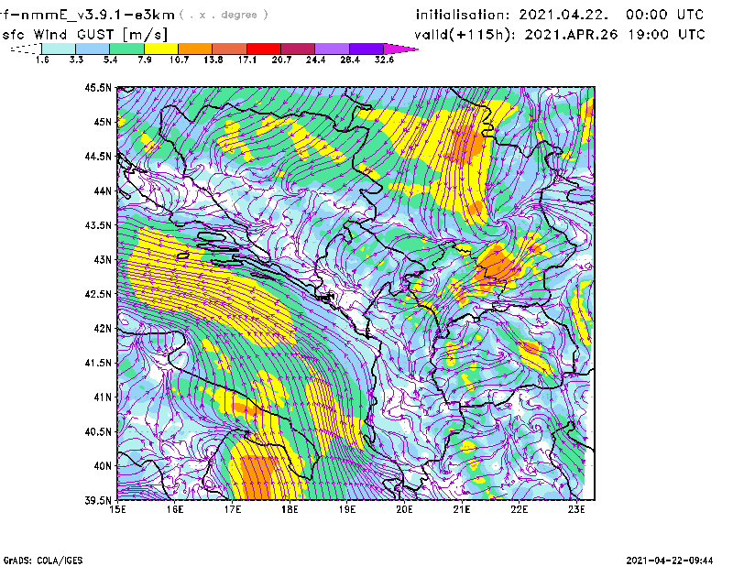
Task: Click the 44N latitude label
Action: (103, 190)
